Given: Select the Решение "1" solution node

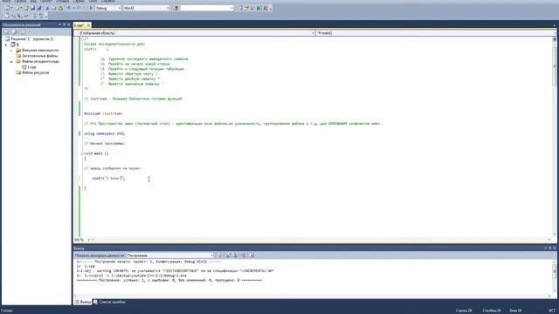Looking at the screenshot, I should (32, 39).
